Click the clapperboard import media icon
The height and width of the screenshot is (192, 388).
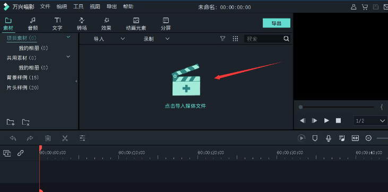click(x=186, y=80)
